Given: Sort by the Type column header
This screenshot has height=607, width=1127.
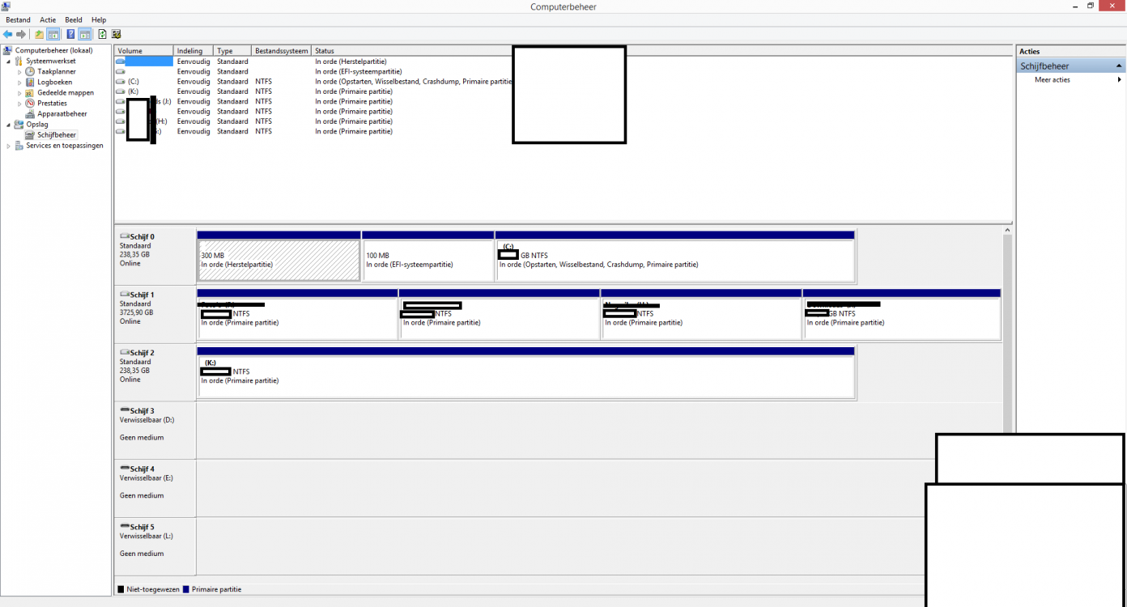Looking at the screenshot, I should 232,51.
